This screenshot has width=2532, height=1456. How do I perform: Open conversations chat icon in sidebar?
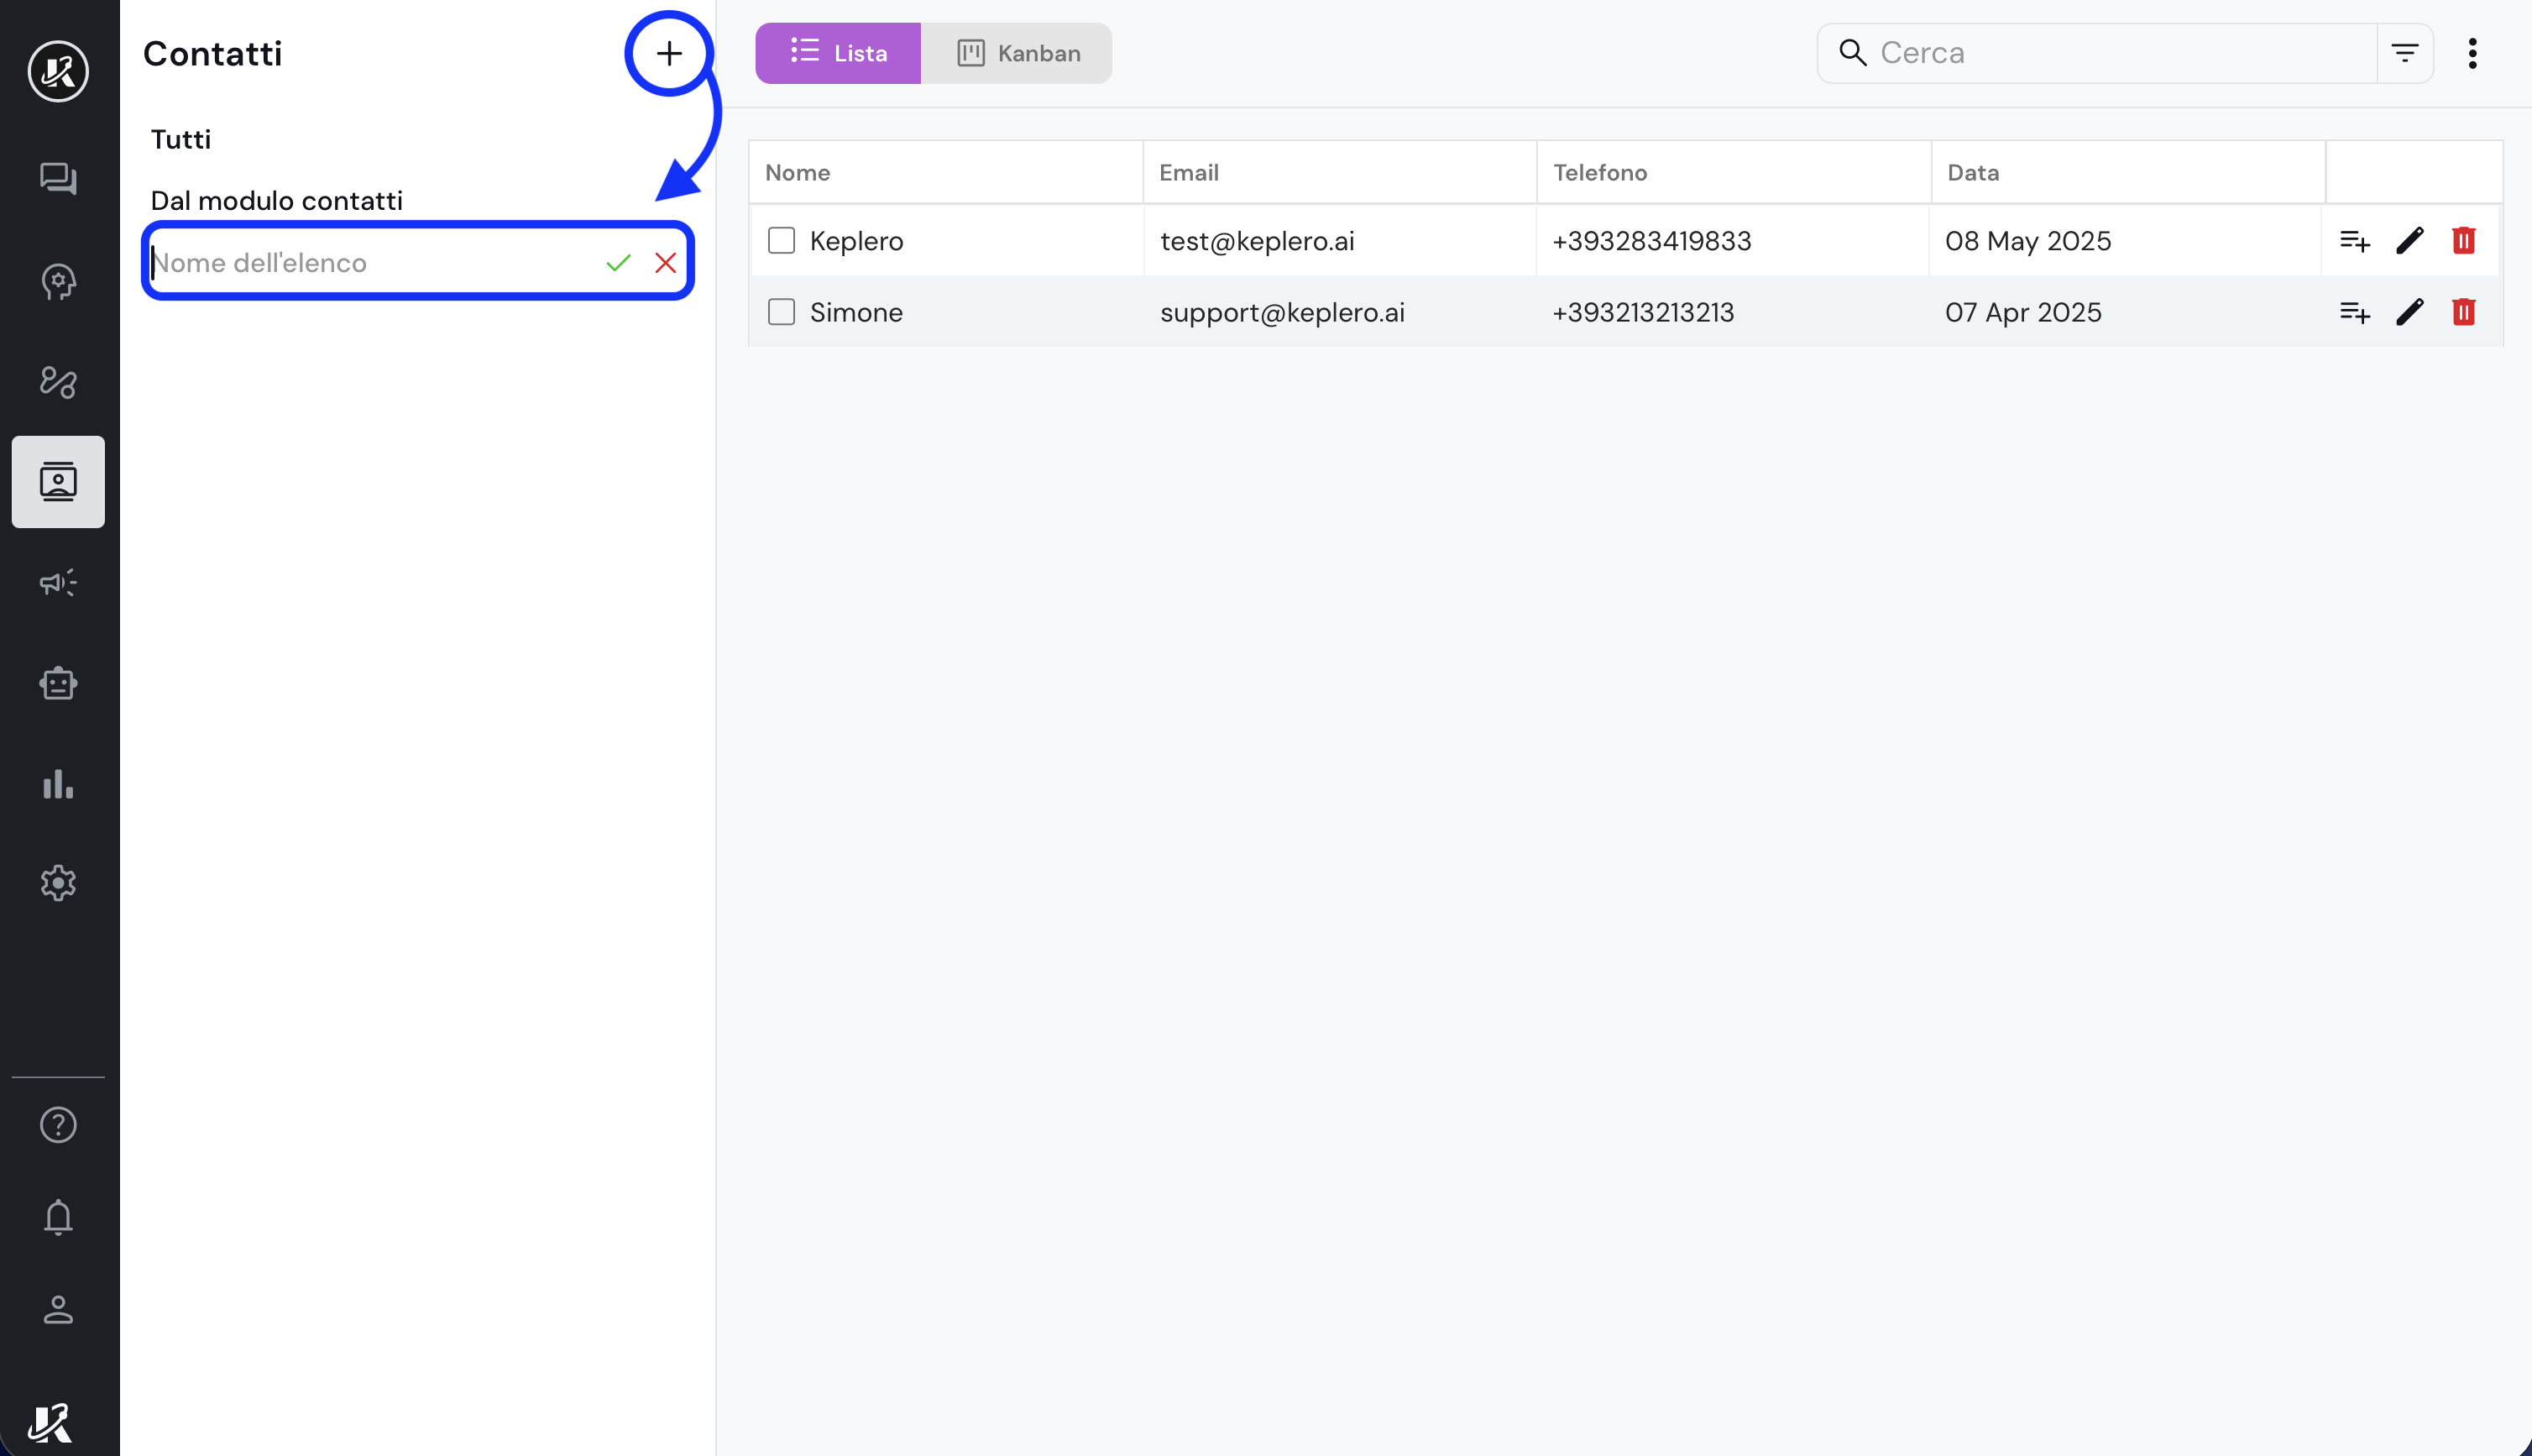point(58,179)
